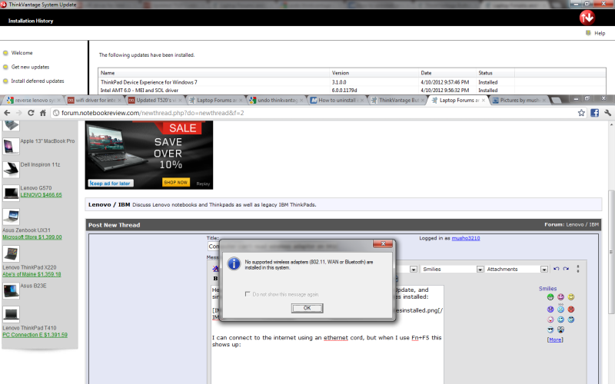
Task: Open LENOVO $466.65 price link
Action: (42, 195)
